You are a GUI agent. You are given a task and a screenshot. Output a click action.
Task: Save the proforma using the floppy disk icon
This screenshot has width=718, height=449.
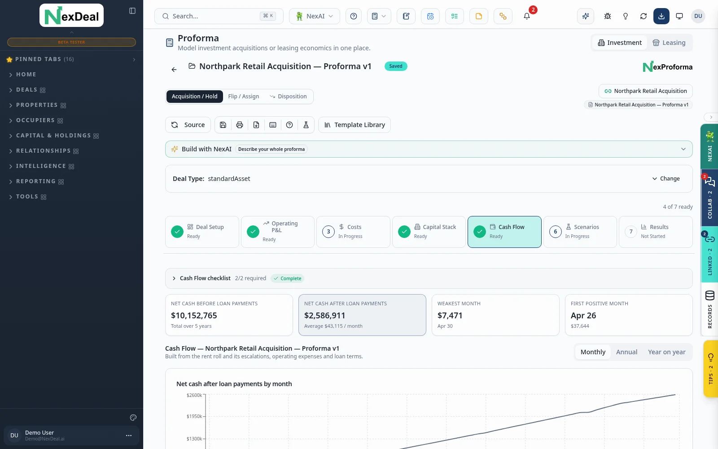pos(223,125)
